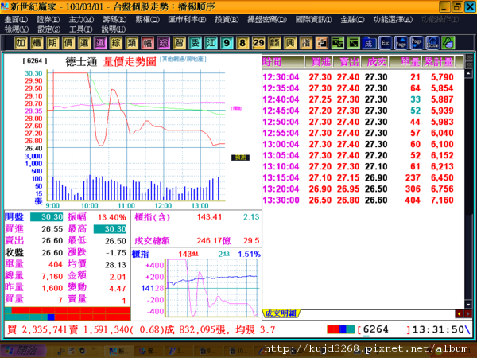Click the yellow 選 toolbar icon
Viewport: 477px width, 358px height.
pos(84,43)
